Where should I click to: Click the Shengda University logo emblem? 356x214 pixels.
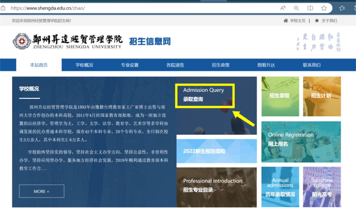[22, 41]
